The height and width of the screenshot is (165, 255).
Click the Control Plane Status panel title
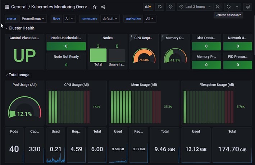[x=24, y=38]
